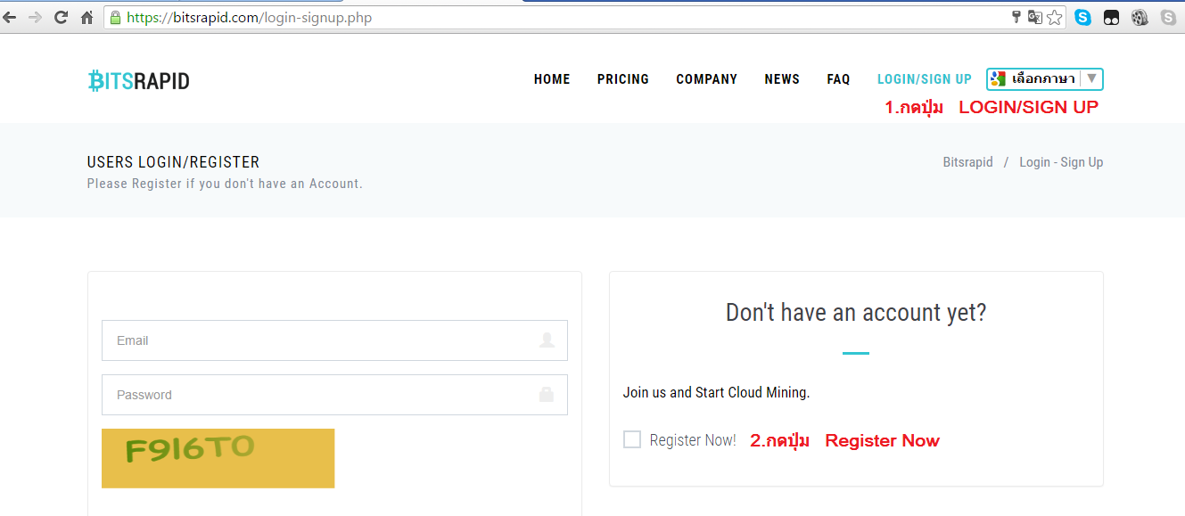Open the NEWS menu item
Image resolution: width=1185 pixels, height=516 pixels.
(x=782, y=79)
